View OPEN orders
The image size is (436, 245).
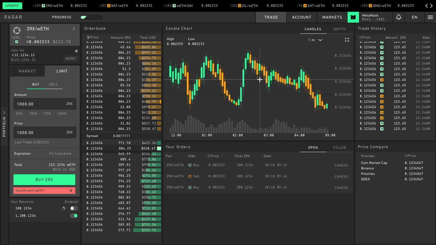(x=313, y=148)
